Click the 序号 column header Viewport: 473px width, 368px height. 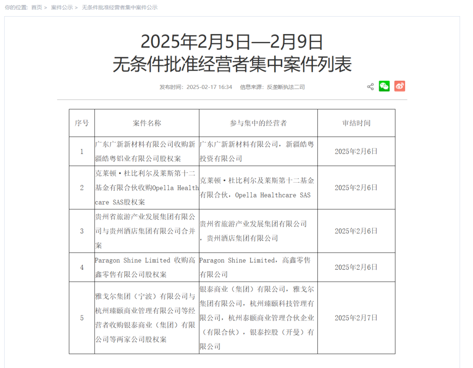(x=82, y=123)
